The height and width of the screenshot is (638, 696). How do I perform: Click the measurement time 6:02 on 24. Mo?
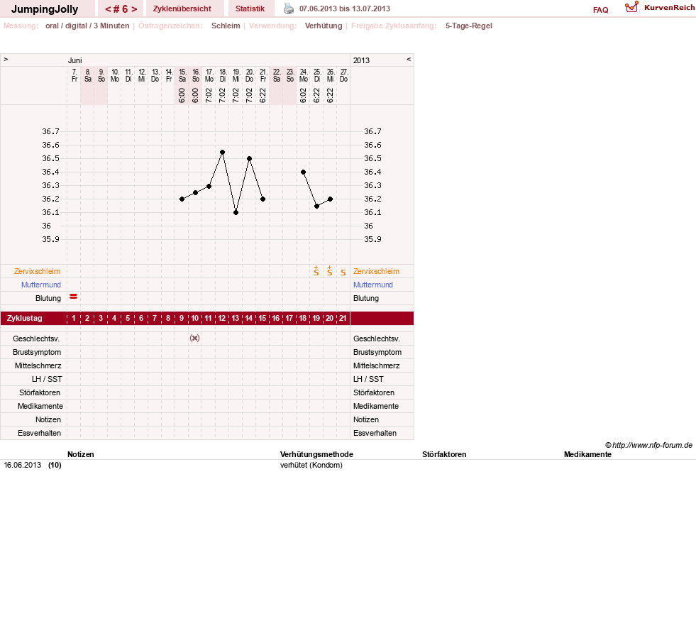tap(303, 95)
